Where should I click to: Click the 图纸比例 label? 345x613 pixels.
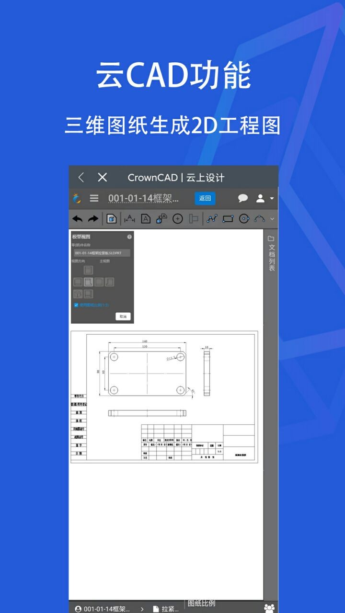pos(201,603)
